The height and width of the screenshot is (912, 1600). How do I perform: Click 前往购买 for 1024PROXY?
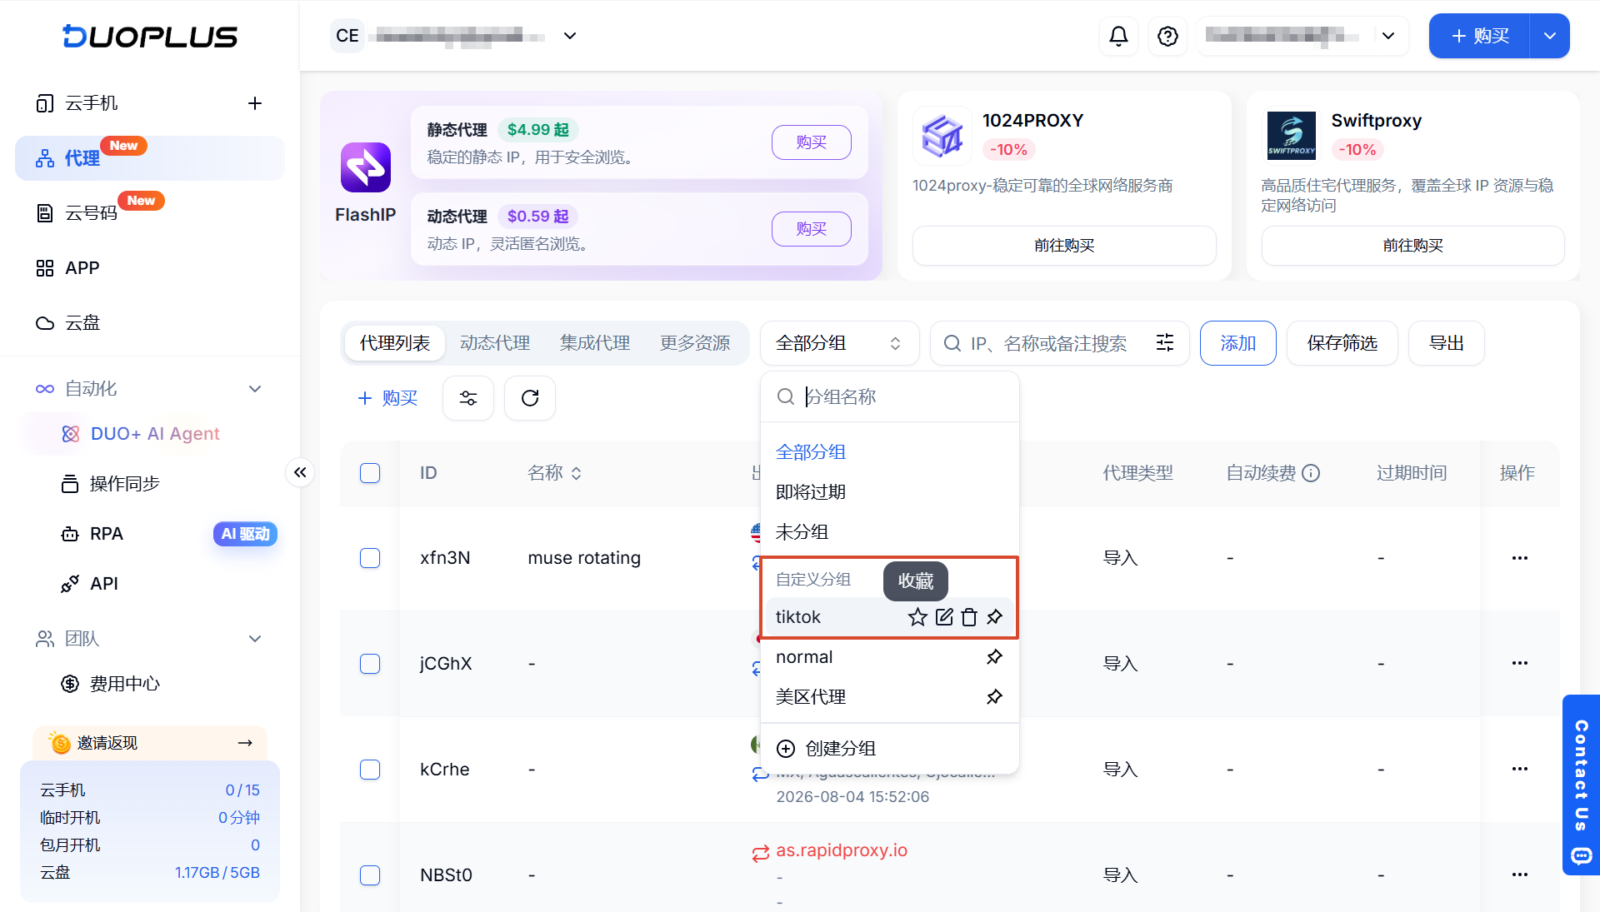click(1064, 246)
